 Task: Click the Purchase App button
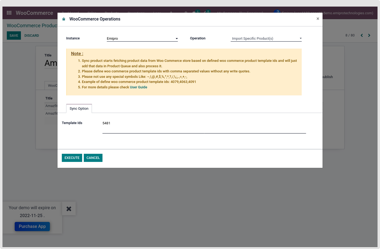coord(32,227)
